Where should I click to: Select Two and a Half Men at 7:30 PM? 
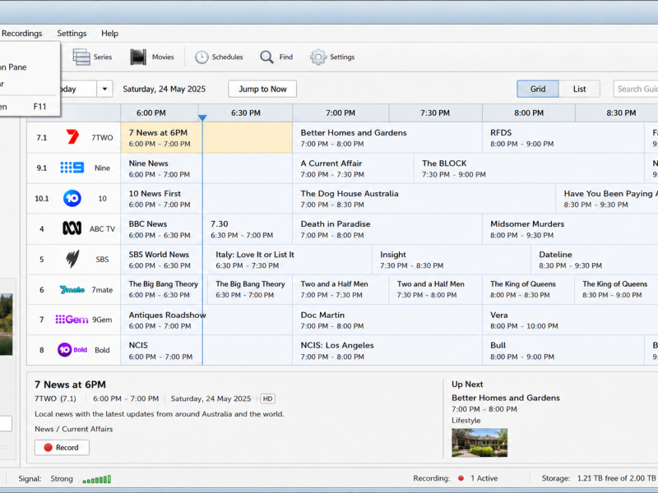436,290
